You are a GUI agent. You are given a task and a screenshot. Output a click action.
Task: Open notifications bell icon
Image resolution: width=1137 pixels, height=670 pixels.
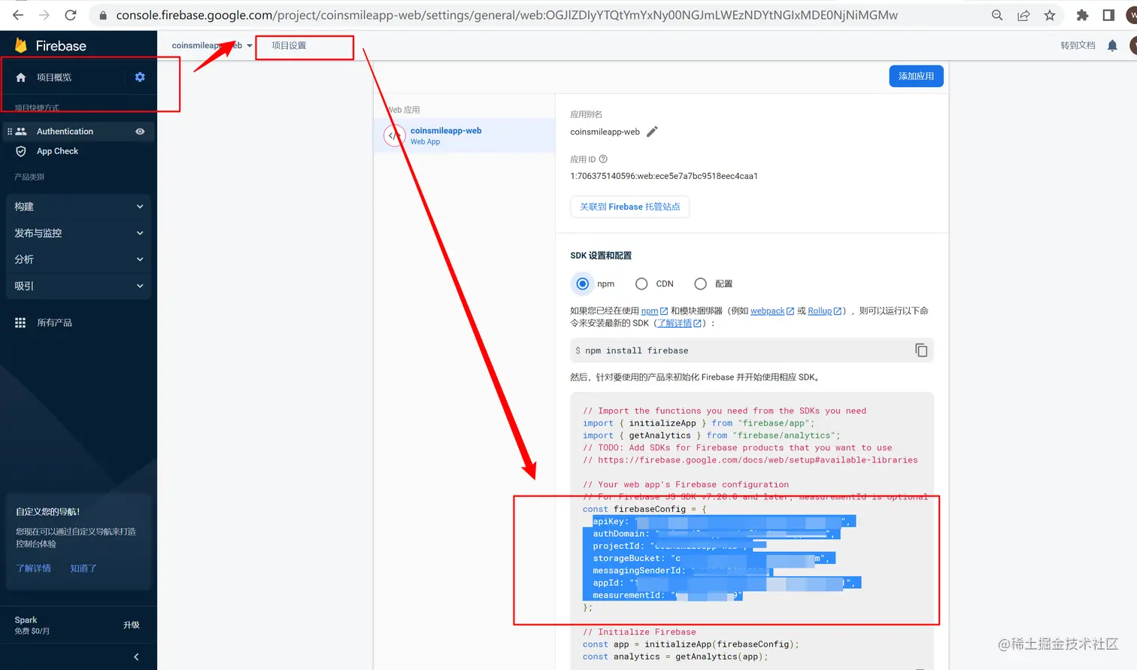coord(1112,46)
